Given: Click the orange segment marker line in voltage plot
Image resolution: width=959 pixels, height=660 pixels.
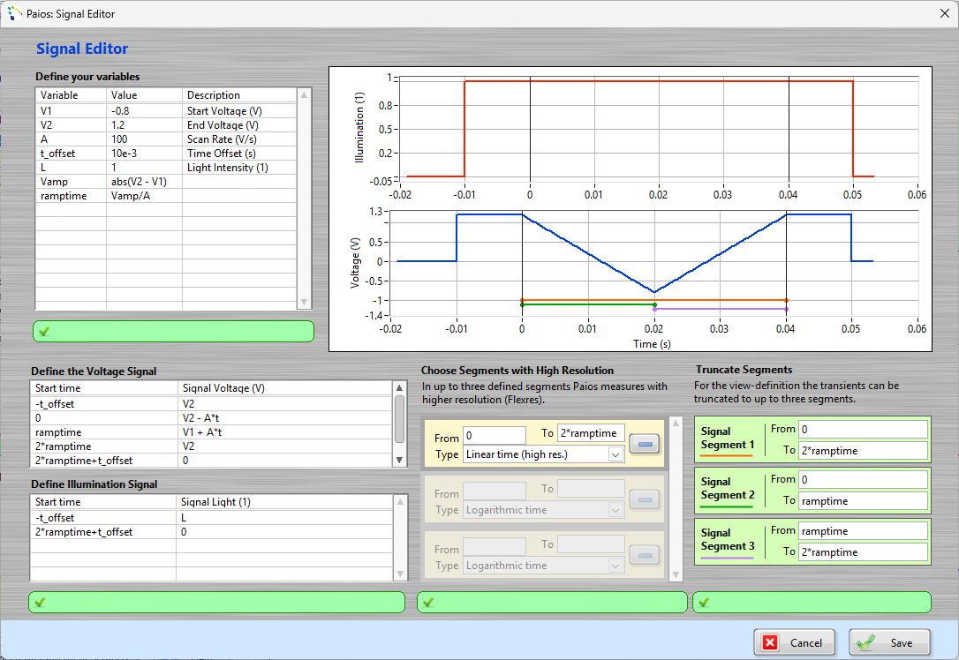Looking at the screenshot, I should point(653,300).
